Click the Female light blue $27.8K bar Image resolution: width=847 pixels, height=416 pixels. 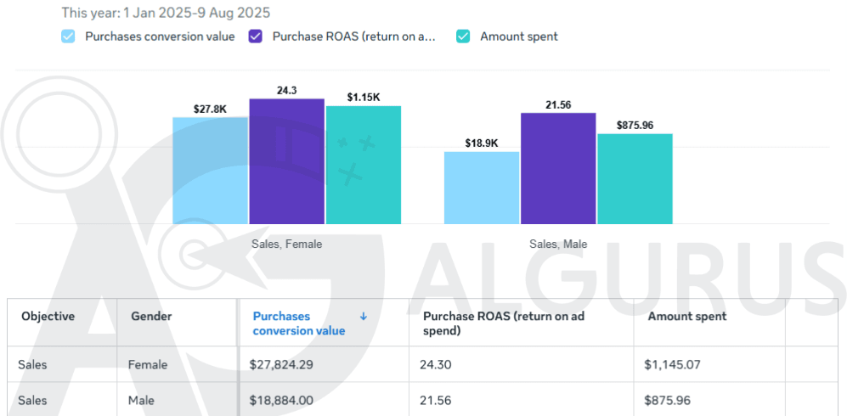pos(210,171)
